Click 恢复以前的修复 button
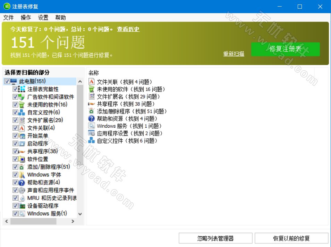This screenshot has height=247, width=331. (291, 238)
